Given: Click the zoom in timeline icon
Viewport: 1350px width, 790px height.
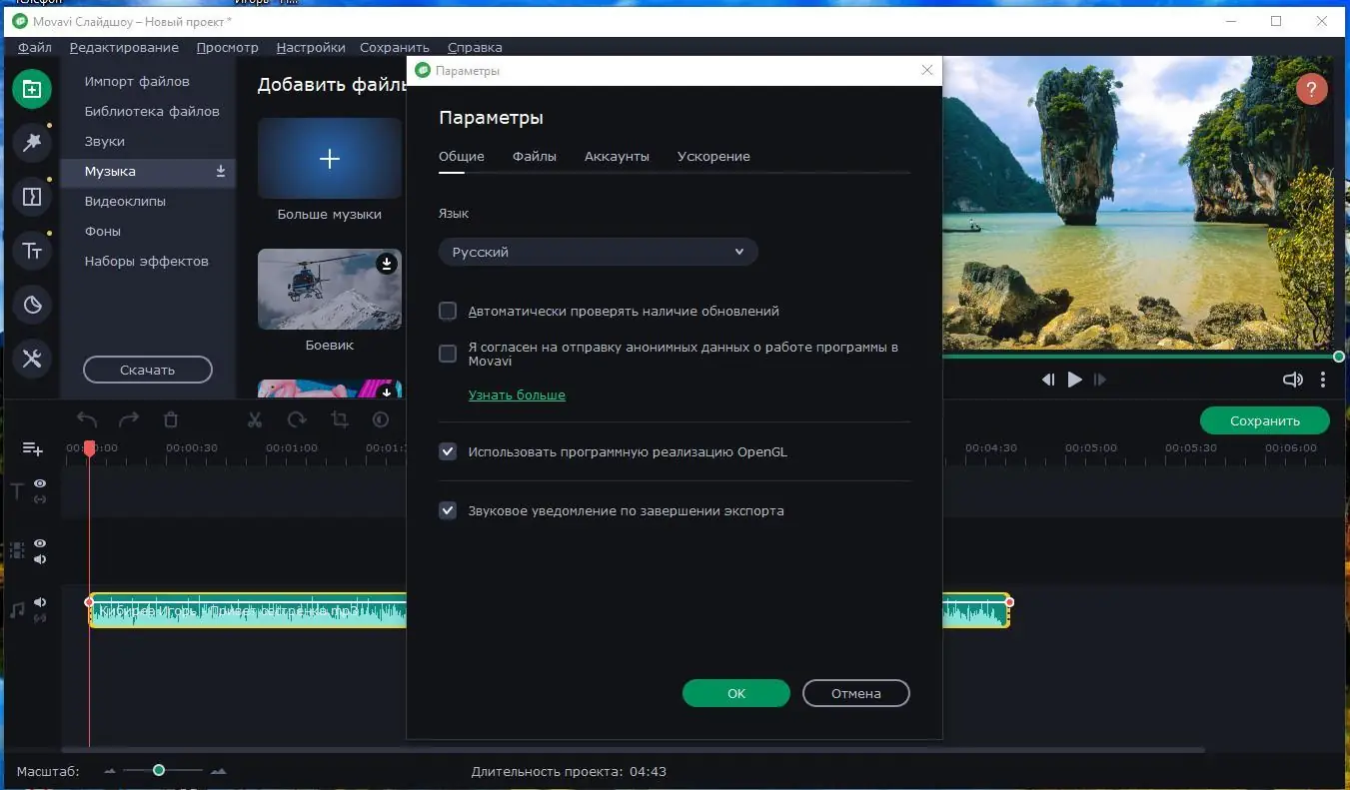Looking at the screenshot, I should (x=219, y=771).
